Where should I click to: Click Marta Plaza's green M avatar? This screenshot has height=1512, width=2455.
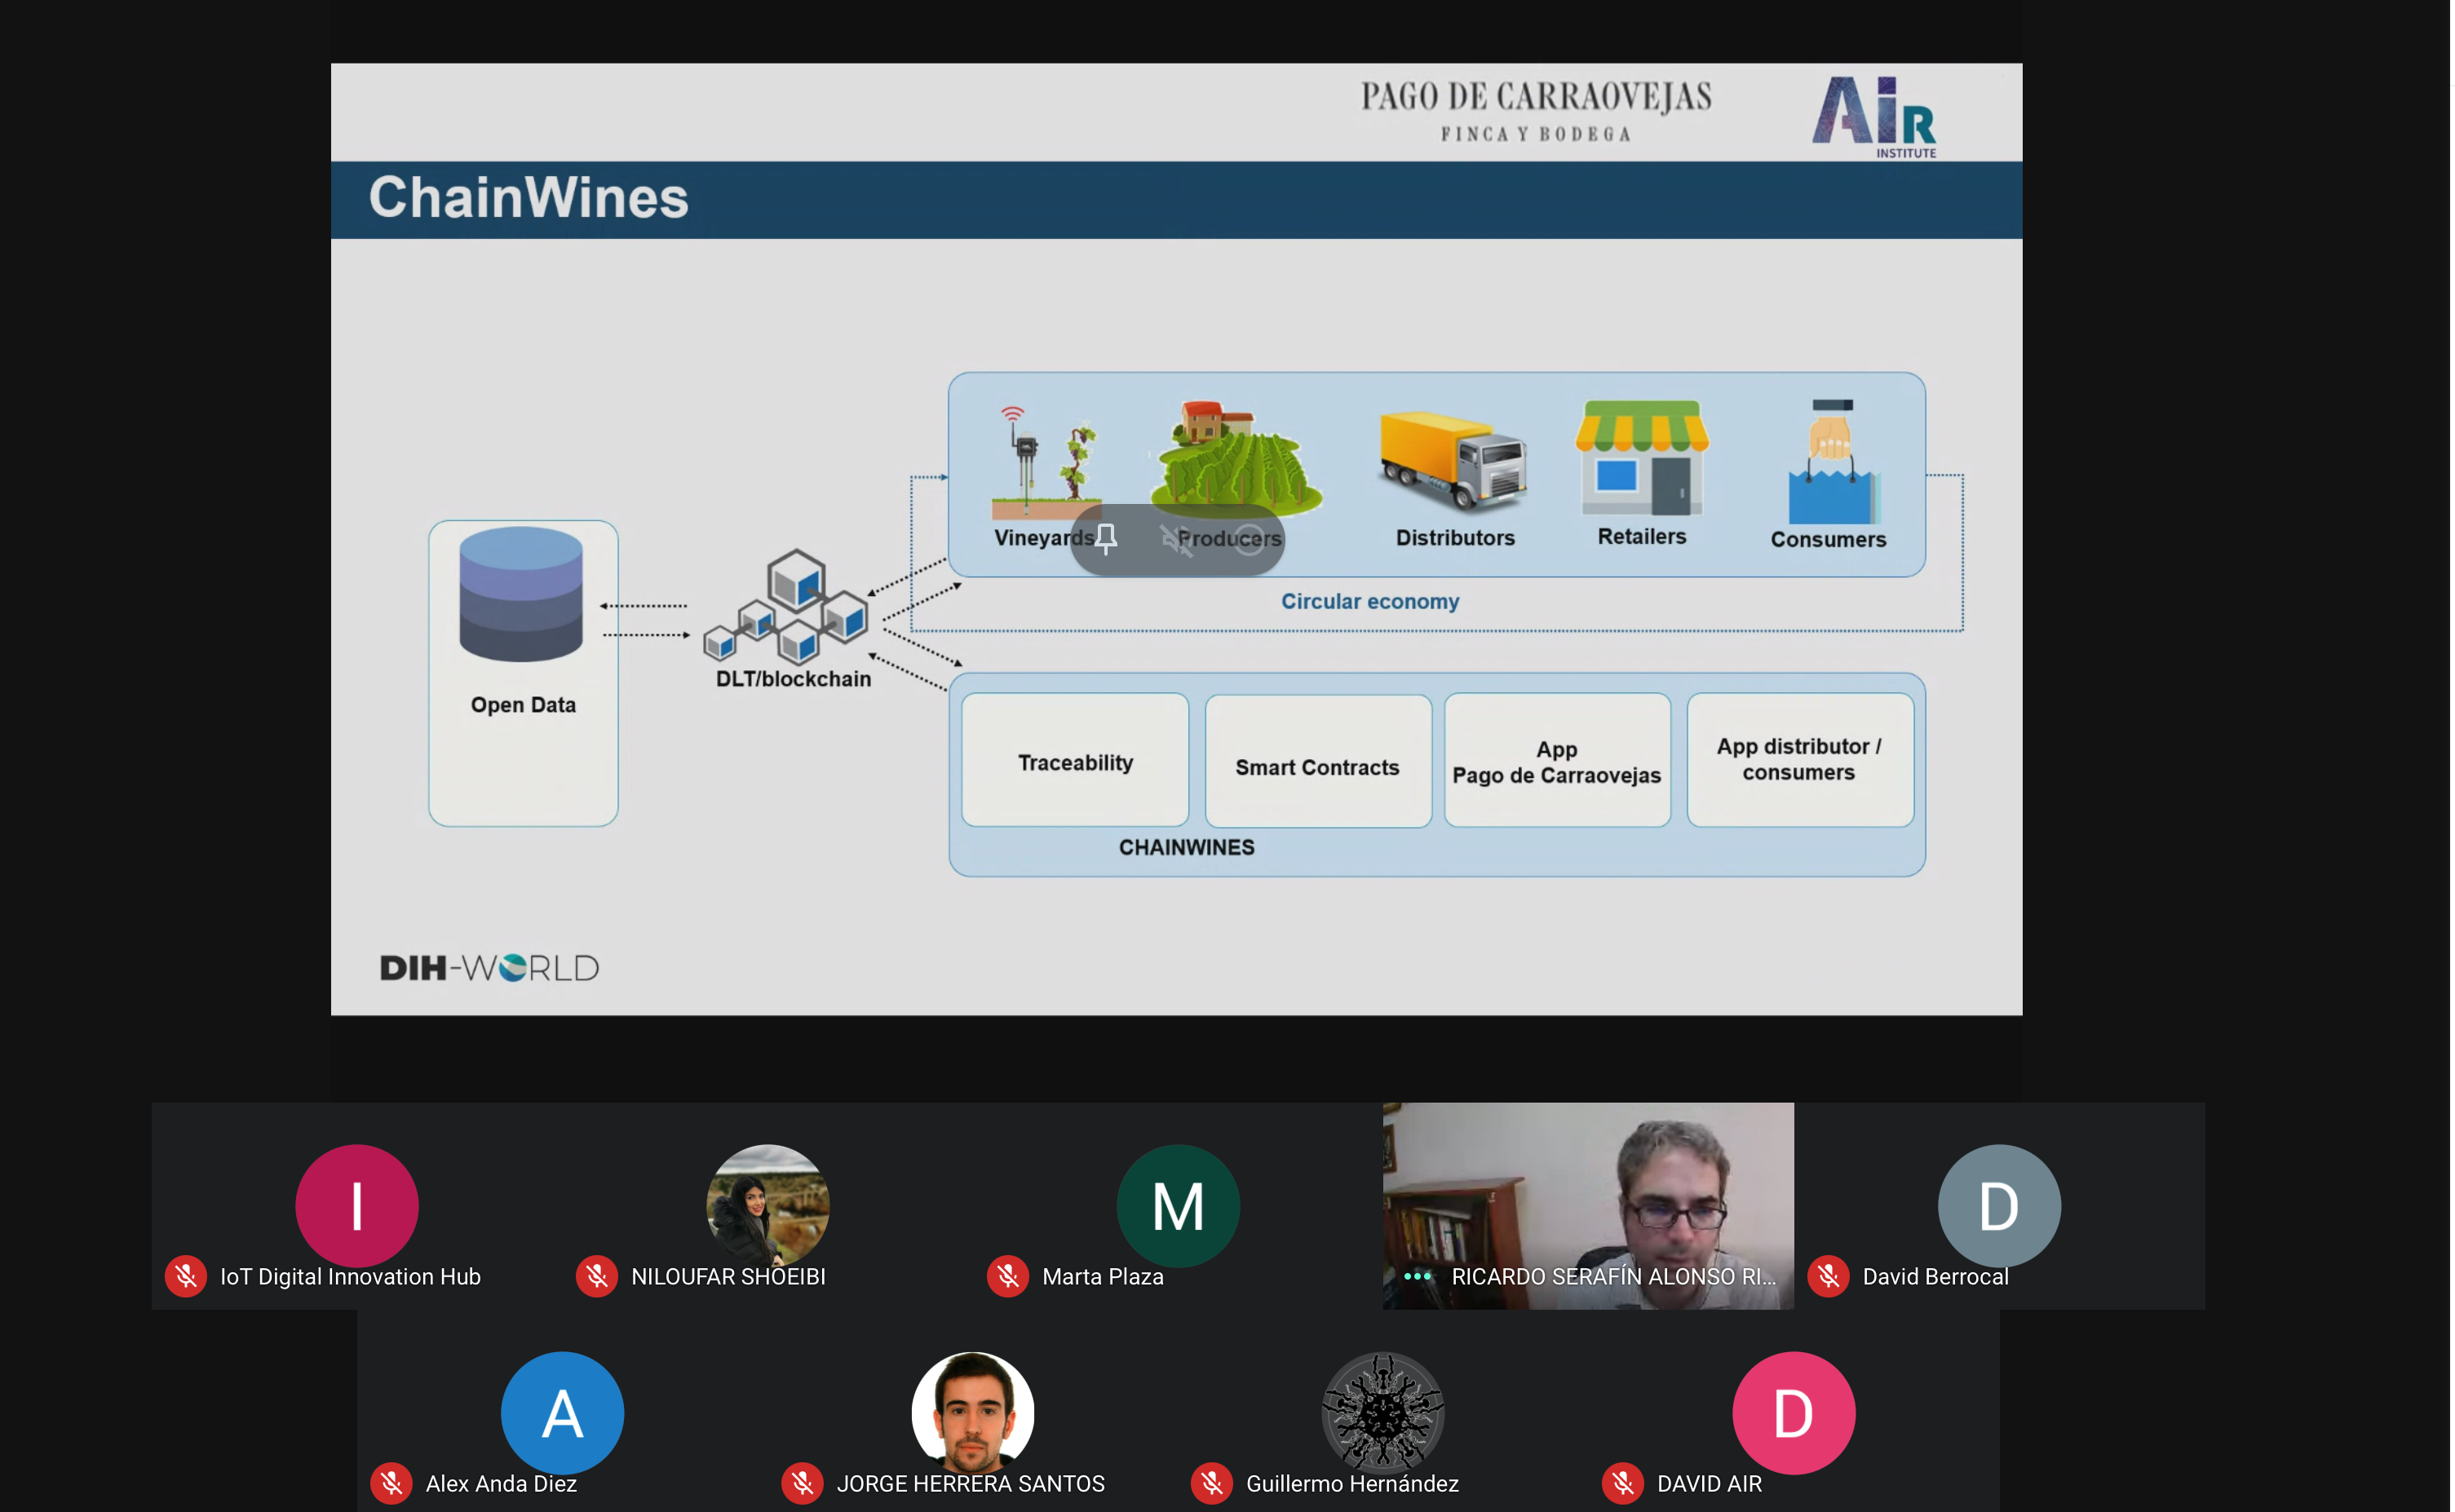(1178, 1205)
